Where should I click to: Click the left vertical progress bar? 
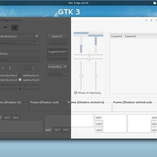(x=81, y=45)
